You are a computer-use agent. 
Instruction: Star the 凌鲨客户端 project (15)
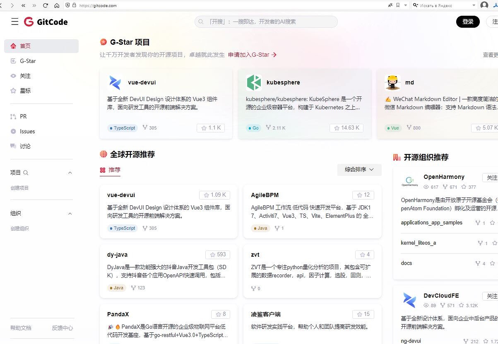tap(363, 314)
